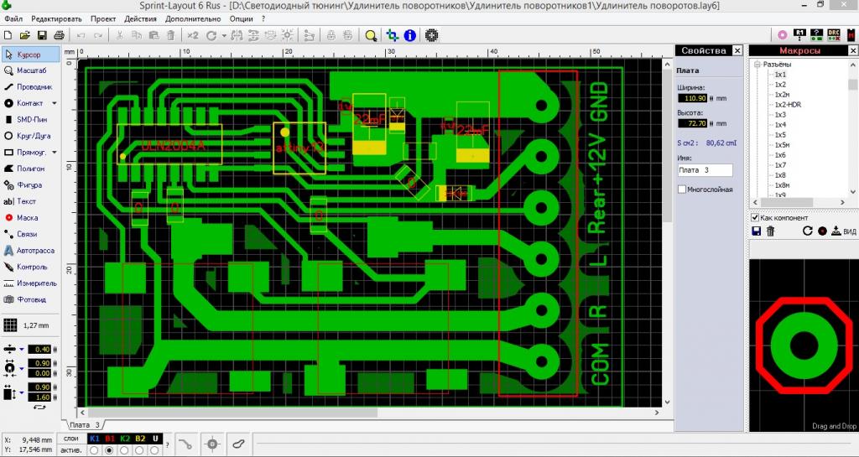Open the Редактировать menu
The width and height of the screenshot is (859, 457).
[56, 18]
